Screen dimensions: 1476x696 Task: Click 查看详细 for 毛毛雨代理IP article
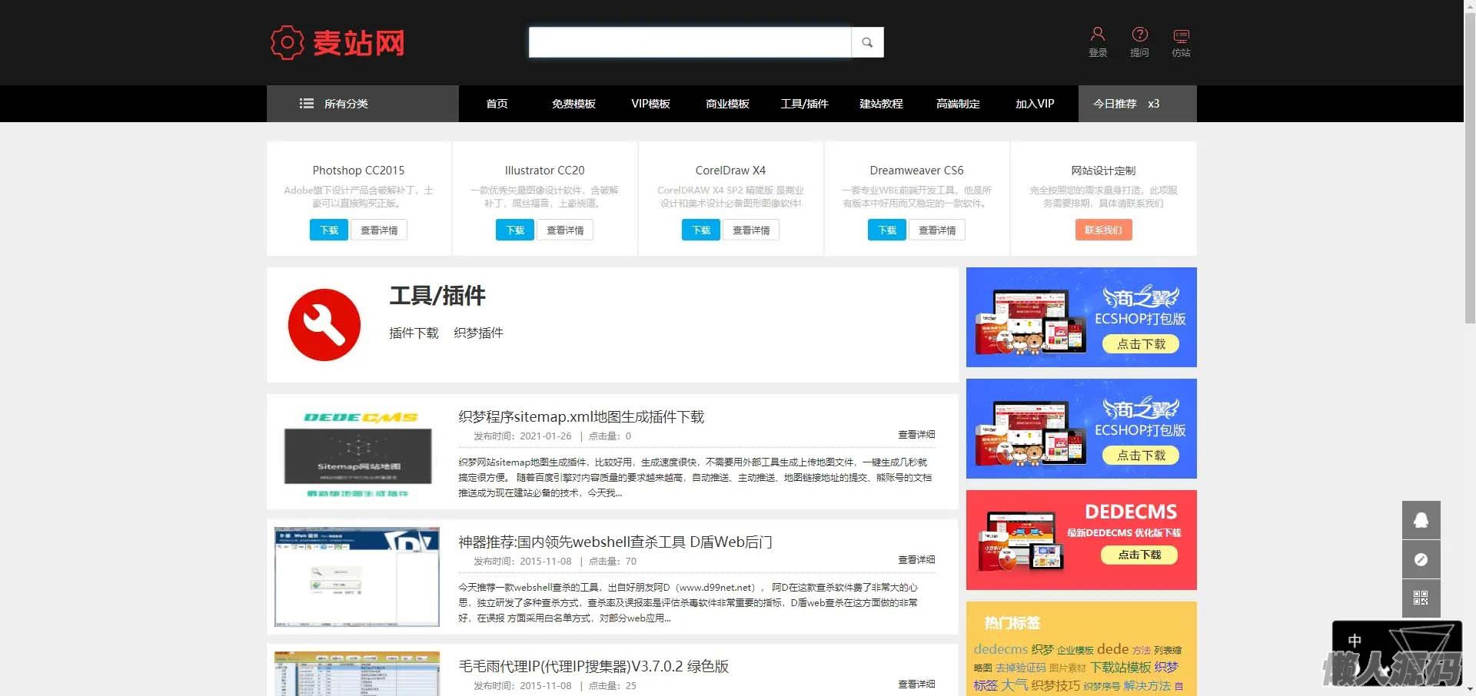coord(916,684)
